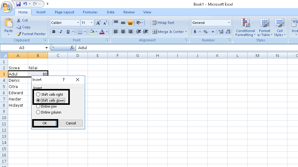
Task: Select the Entire row radio button
Action: [x=38, y=106]
